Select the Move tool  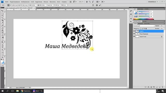click(2, 11)
